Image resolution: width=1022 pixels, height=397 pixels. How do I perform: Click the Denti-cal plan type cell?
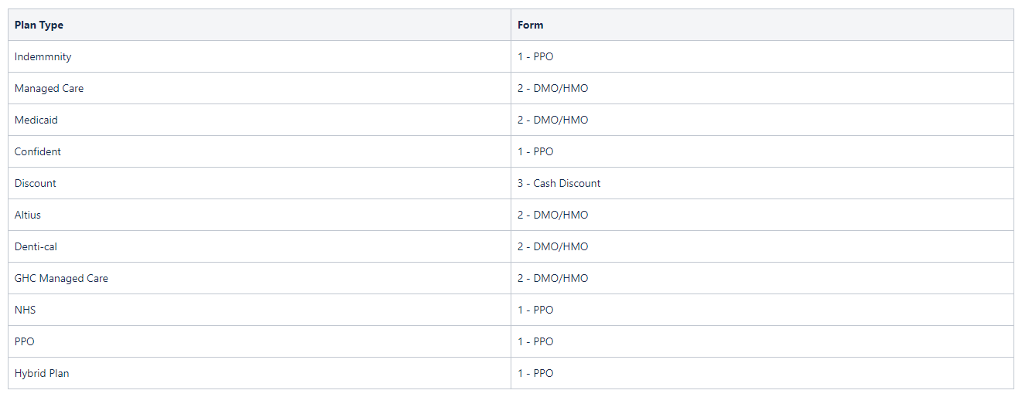[x=259, y=246]
